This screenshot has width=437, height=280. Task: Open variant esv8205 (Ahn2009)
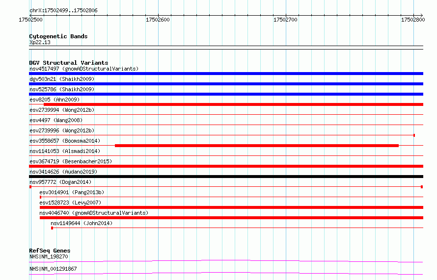point(55,100)
